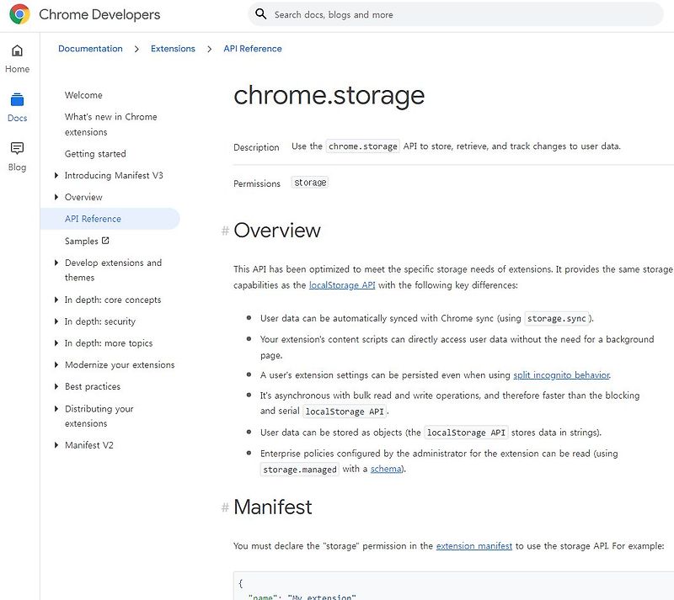Image resolution: width=674 pixels, height=600 pixels.
Task: Select Getting started in the sidebar menu
Action: (97, 153)
